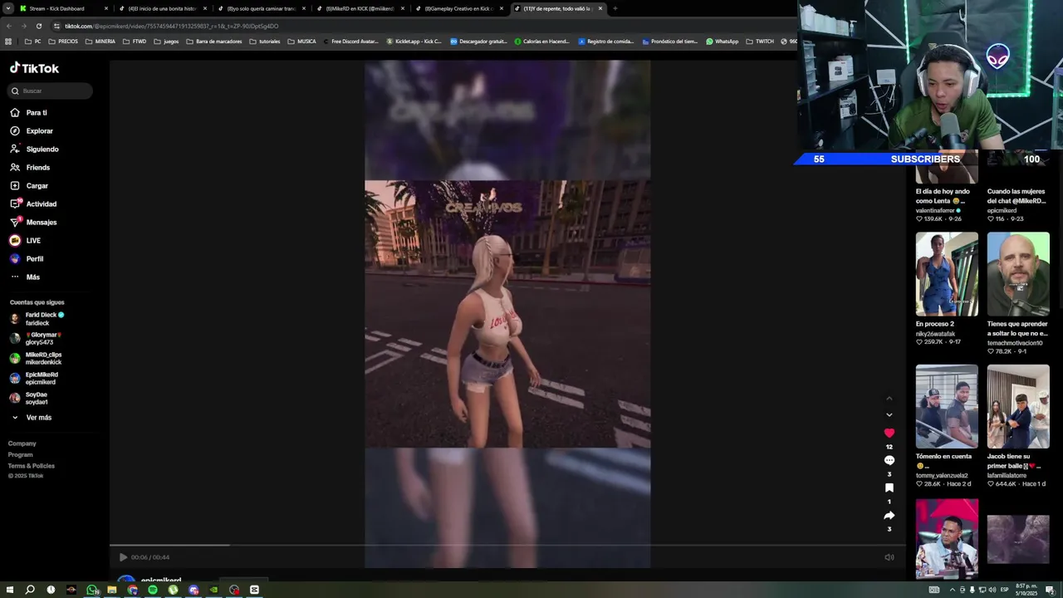The width and height of the screenshot is (1063, 598).
Task: Open Company footer link
Action: (x=22, y=444)
